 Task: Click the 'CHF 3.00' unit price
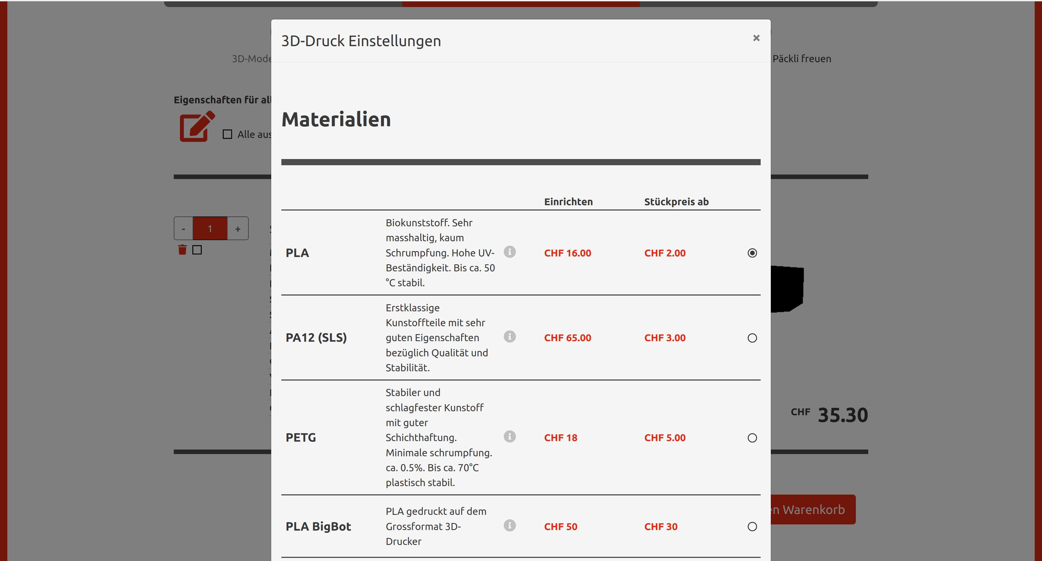click(665, 338)
